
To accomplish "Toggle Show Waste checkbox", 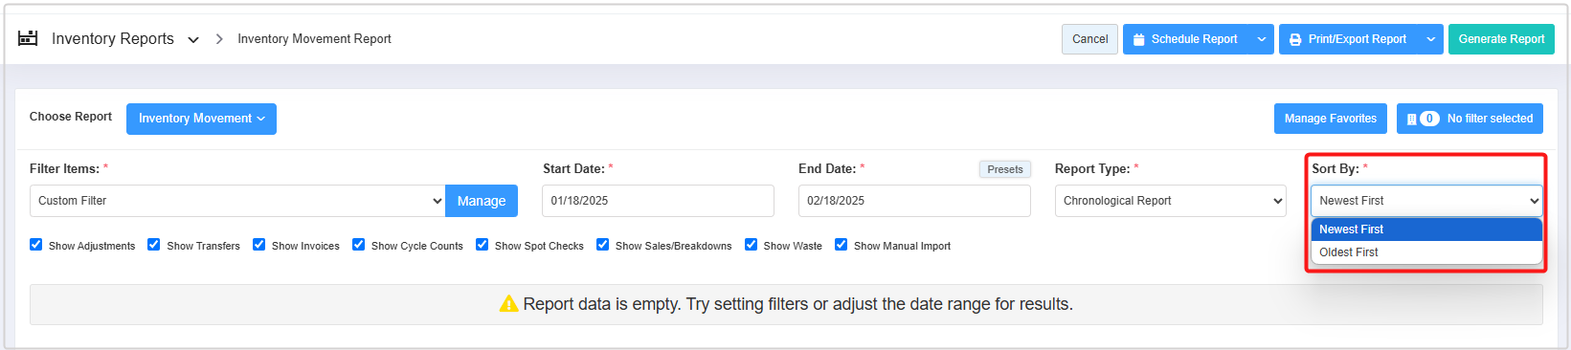I will (752, 245).
